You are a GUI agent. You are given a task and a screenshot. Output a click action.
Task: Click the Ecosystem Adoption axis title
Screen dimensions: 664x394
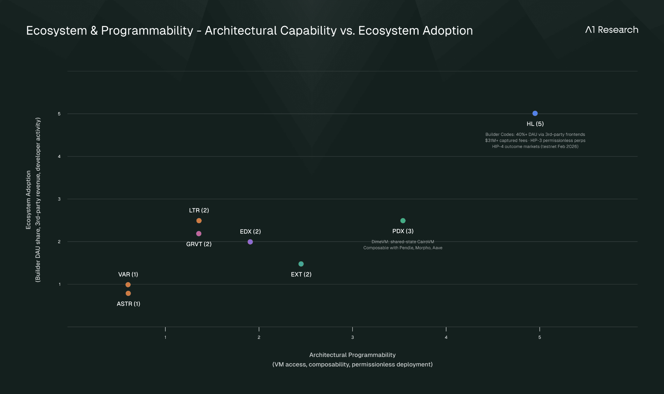[28, 200]
